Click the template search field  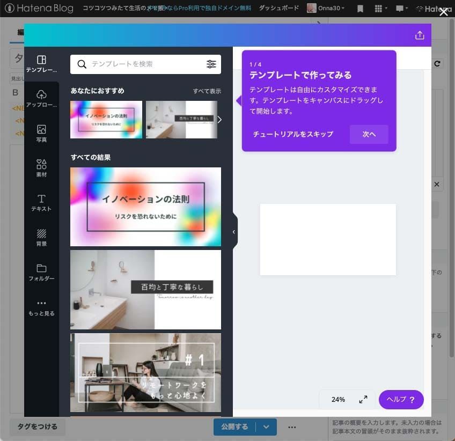(x=145, y=64)
